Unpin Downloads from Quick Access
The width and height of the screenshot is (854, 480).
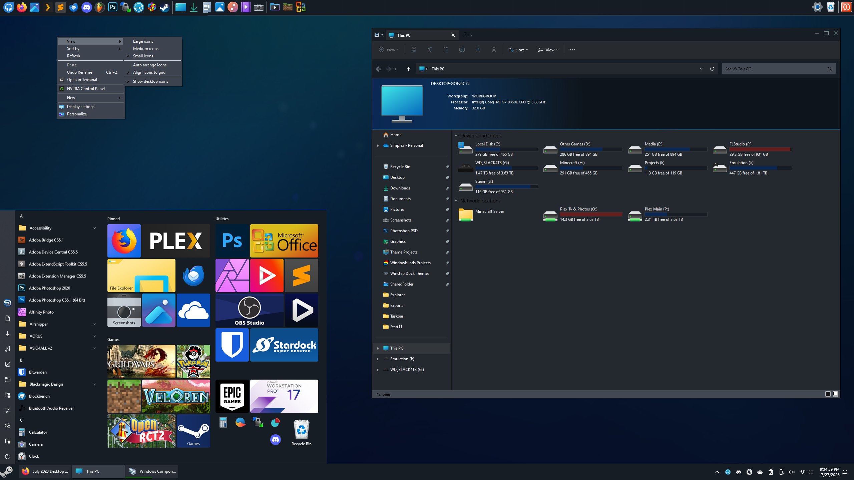coord(447,188)
